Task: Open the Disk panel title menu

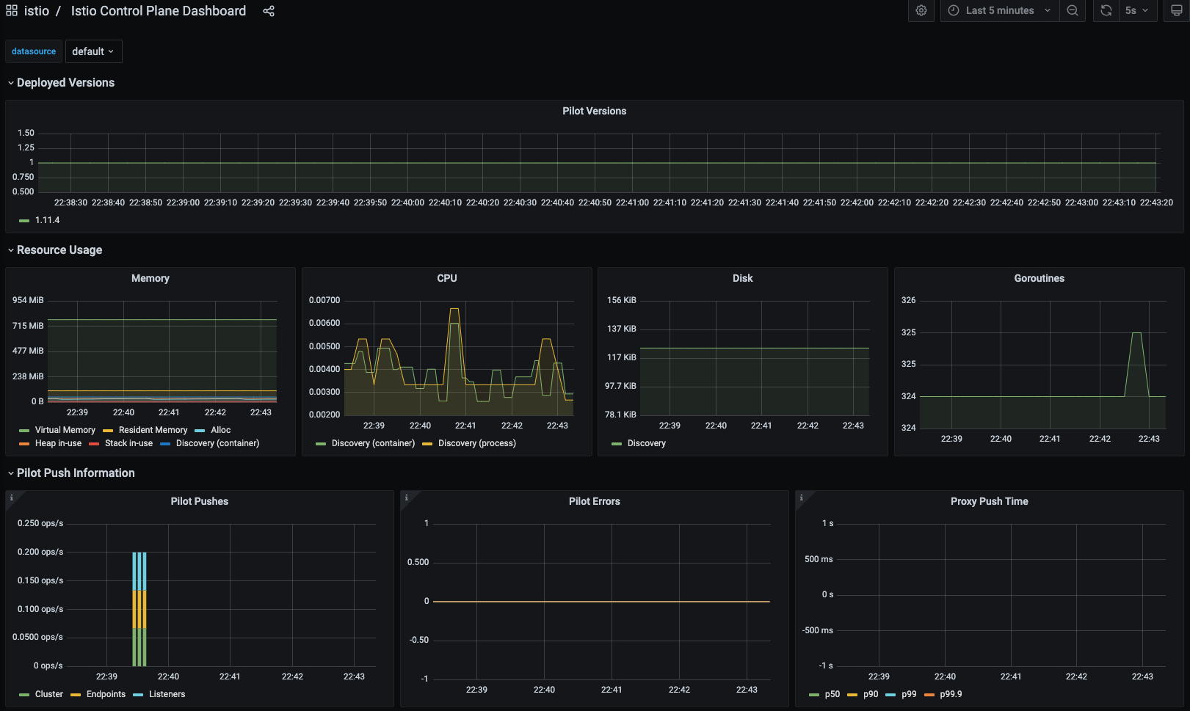Action: (x=743, y=279)
